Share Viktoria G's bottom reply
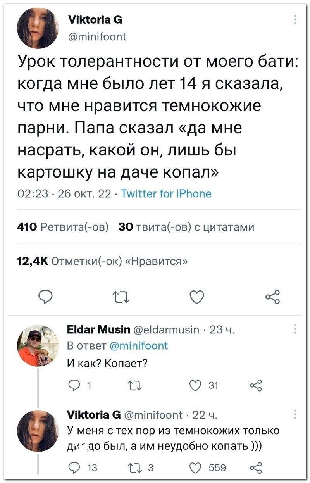310x483 pixels. point(256,468)
